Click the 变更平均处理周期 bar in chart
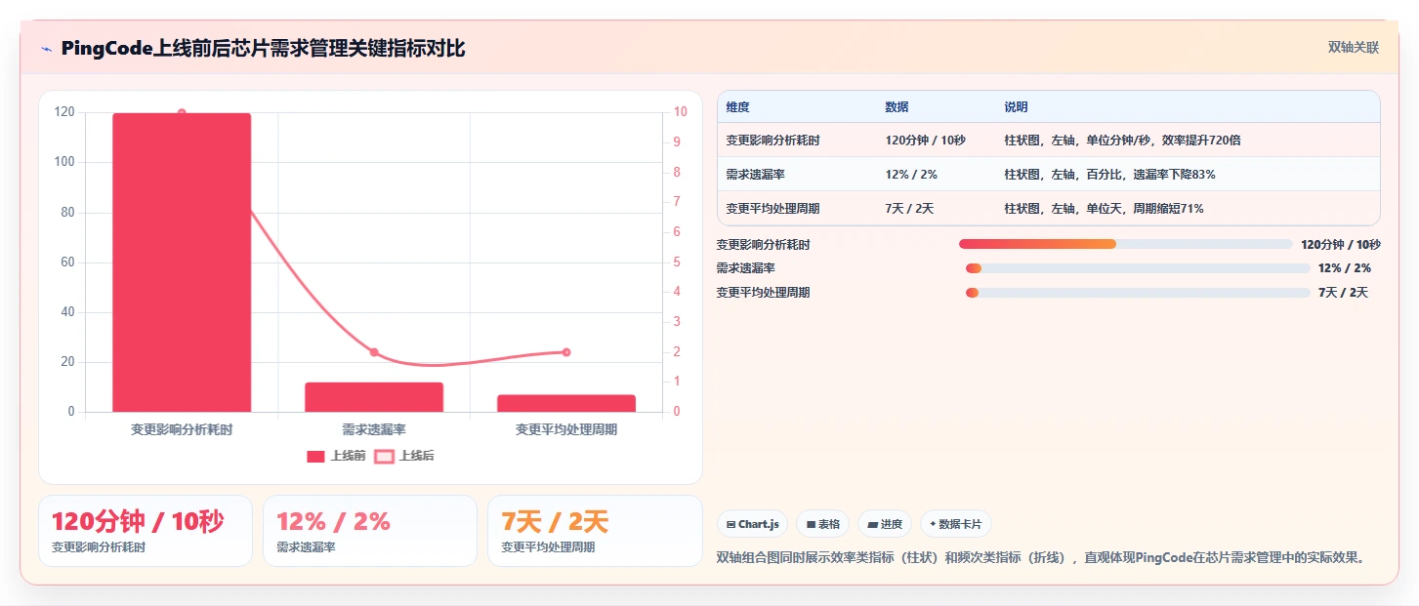Screen dimensions: 1419x606 [566, 403]
